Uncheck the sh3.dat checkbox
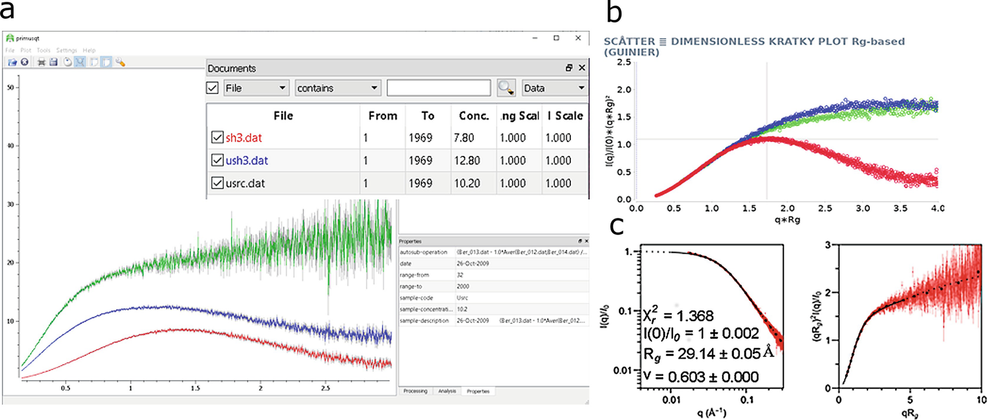The height and width of the screenshot is (420, 987). pyautogui.click(x=217, y=137)
